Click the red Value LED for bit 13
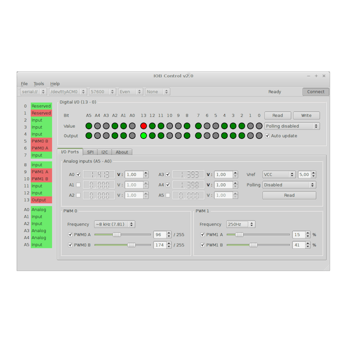This screenshot has height=342, width=342. [143, 126]
